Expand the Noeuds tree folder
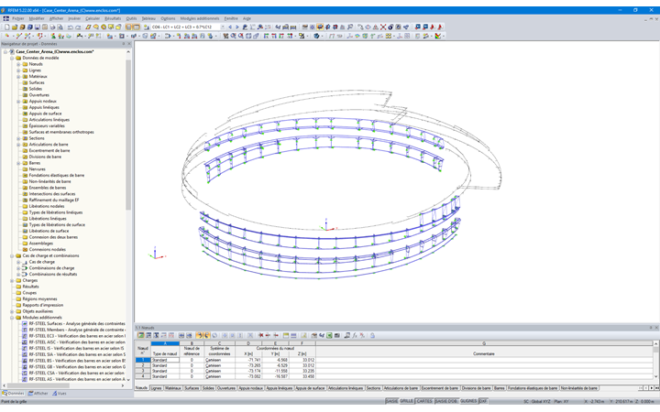The width and height of the screenshot is (660, 412). (18, 64)
